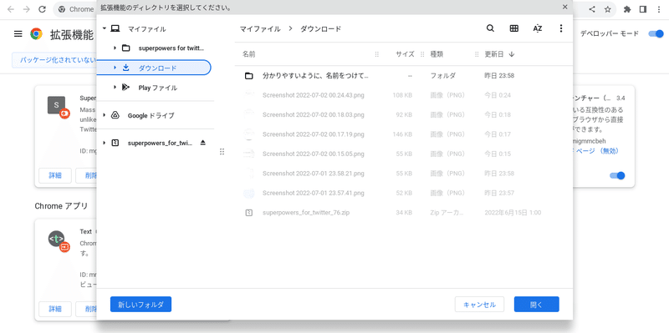669x333 pixels.
Task: Close the directory selection dialog
Action: click(565, 7)
